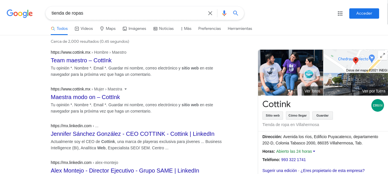Open the Más menu
Screen dimensions: 388x174
(186, 29)
